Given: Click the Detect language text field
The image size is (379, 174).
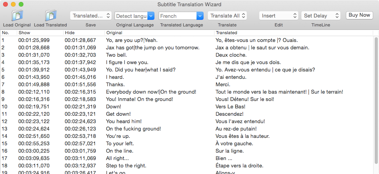Looking at the screenshot, I should (x=131, y=16).
